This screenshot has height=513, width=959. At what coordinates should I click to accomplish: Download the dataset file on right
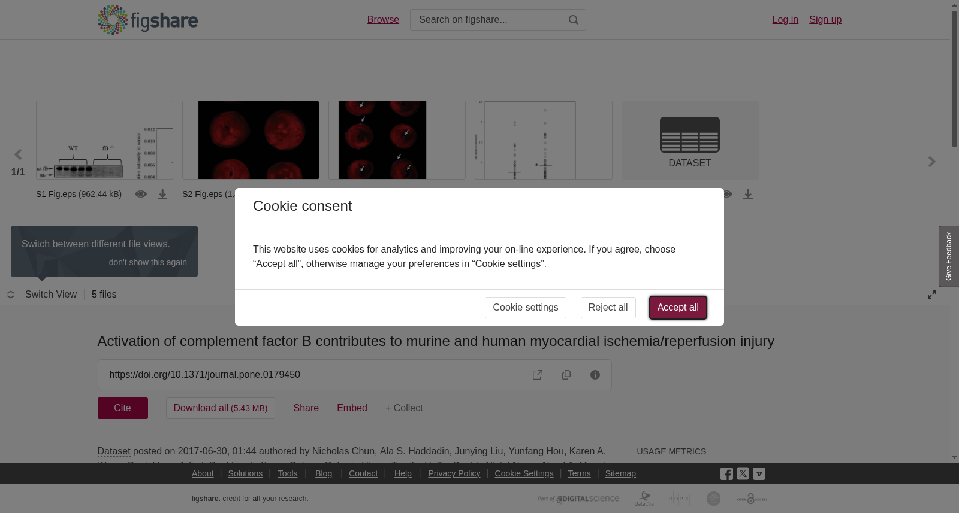point(748,195)
